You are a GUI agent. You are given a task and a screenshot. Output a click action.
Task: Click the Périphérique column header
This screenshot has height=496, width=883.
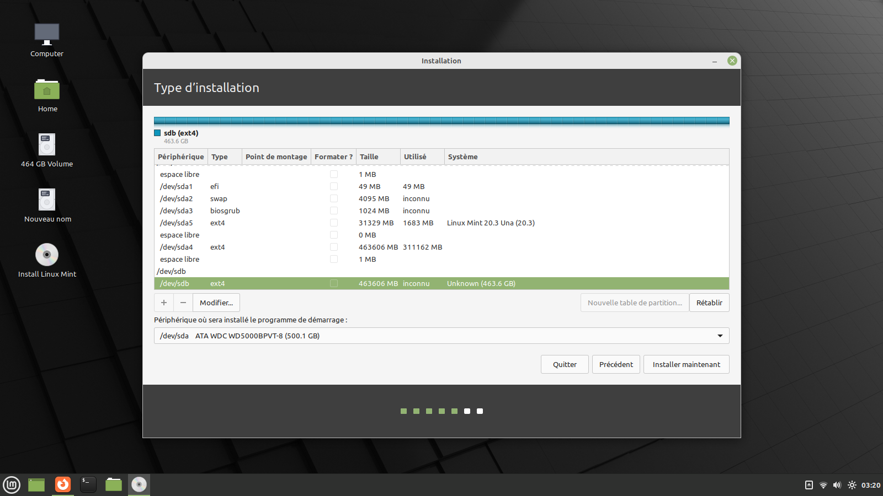(180, 157)
